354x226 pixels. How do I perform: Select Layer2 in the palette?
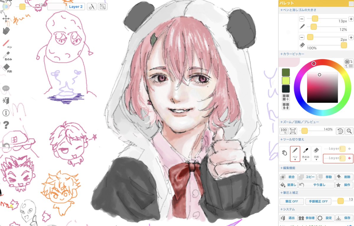coord(338,158)
